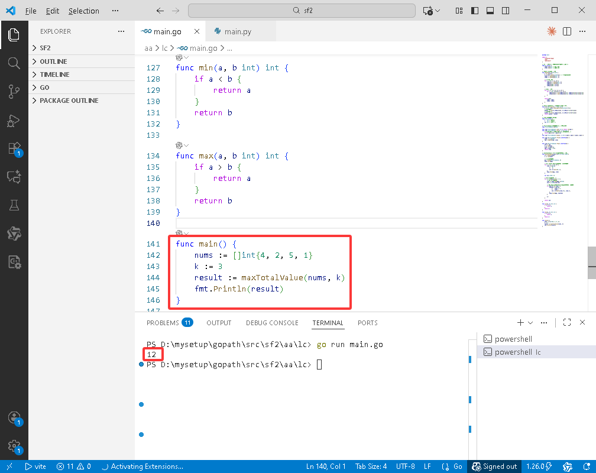Switch to the OUTPUT panel tab

click(x=219, y=322)
